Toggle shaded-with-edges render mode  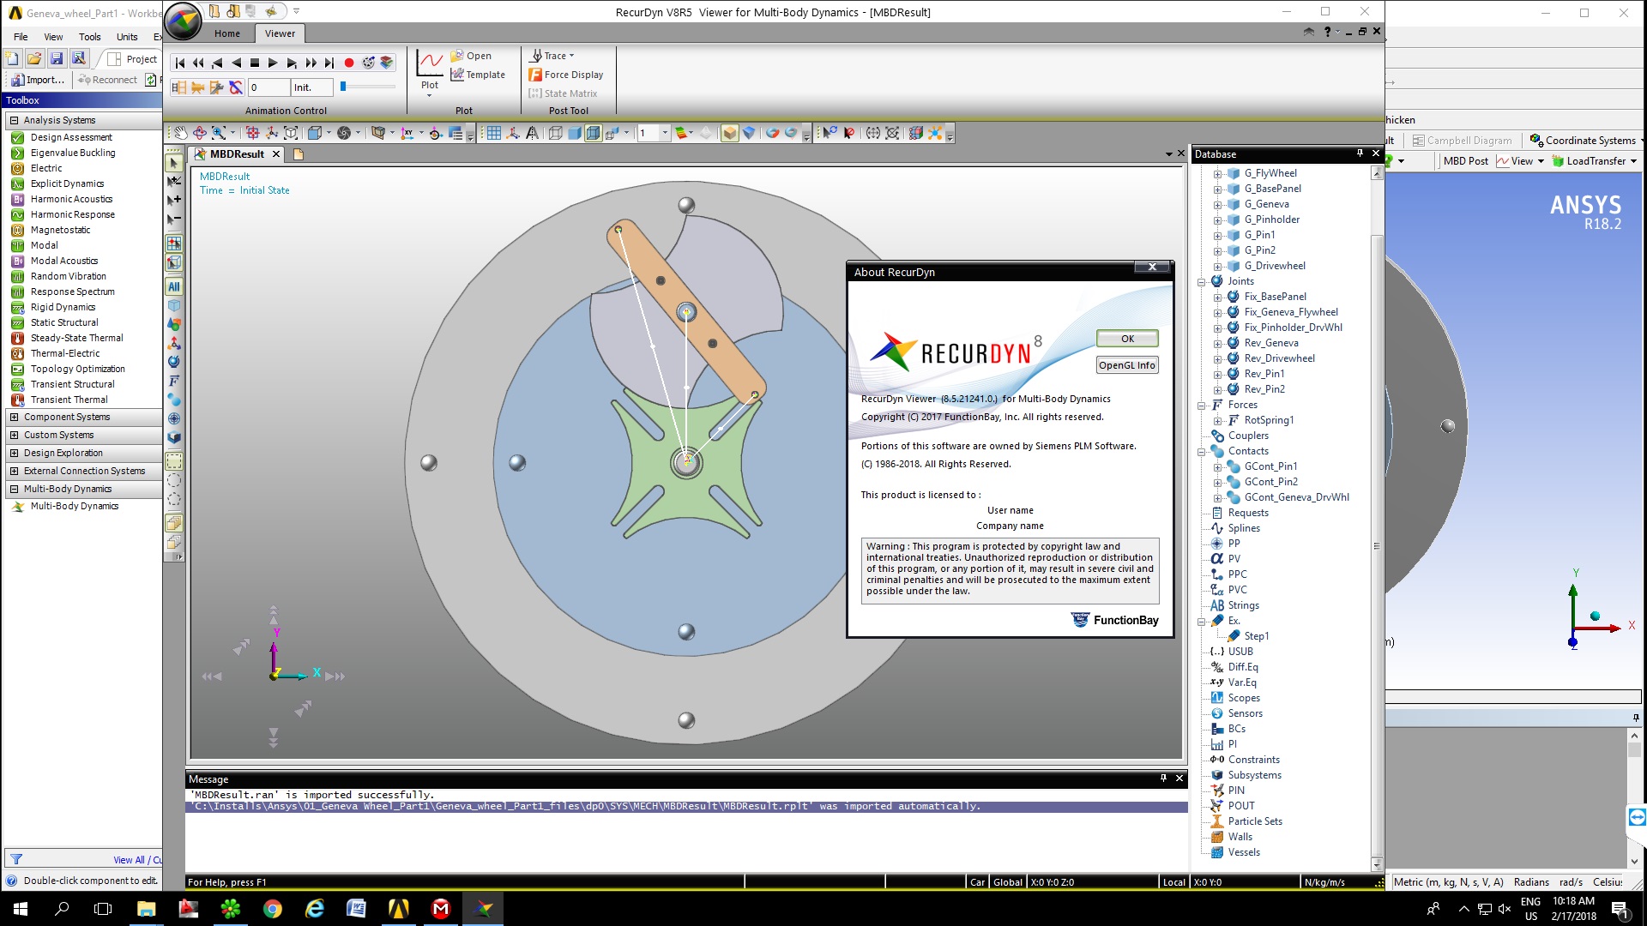click(593, 133)
